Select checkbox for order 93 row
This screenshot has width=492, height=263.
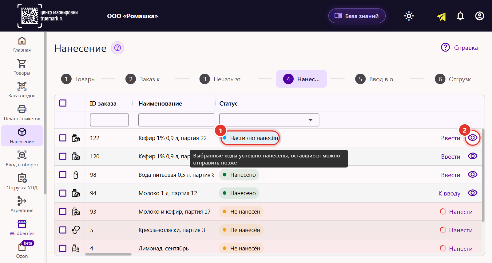(63, 211)
